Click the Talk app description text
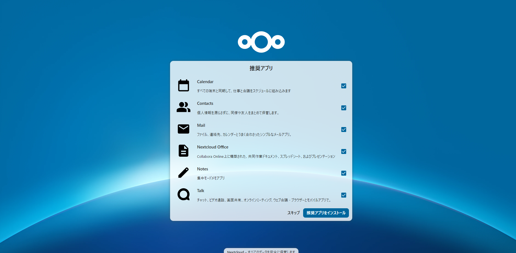The height and width of the screenshot is (253, 516). [x=264, y=200]
